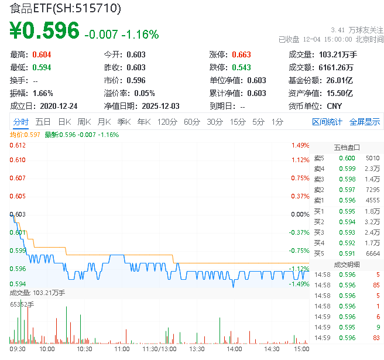The image size is (384, 360).
Task: Click the 食品ETF(SH:515710) title
Action: [x=66, y=8]
